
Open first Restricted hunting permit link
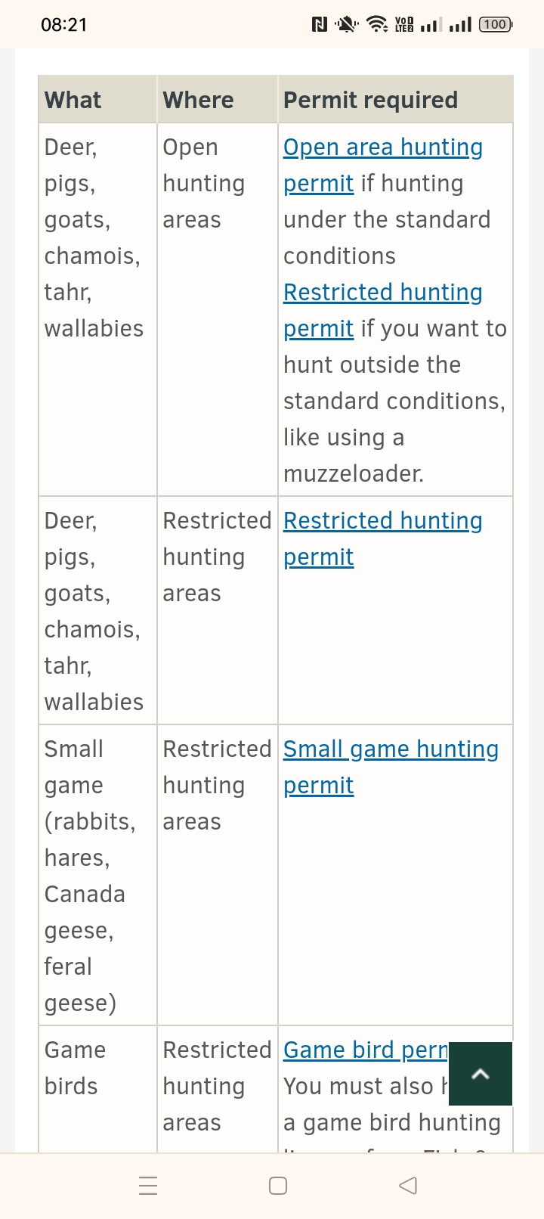pyautogui.click(x=383, y=310)
